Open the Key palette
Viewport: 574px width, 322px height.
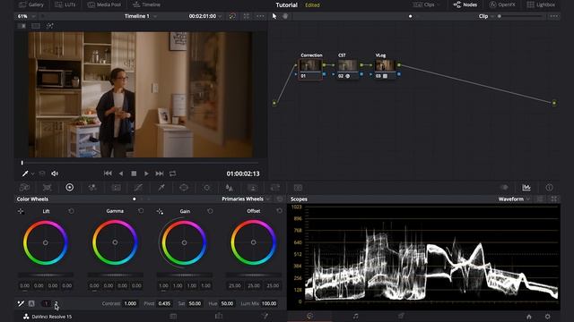coord(253,187)
